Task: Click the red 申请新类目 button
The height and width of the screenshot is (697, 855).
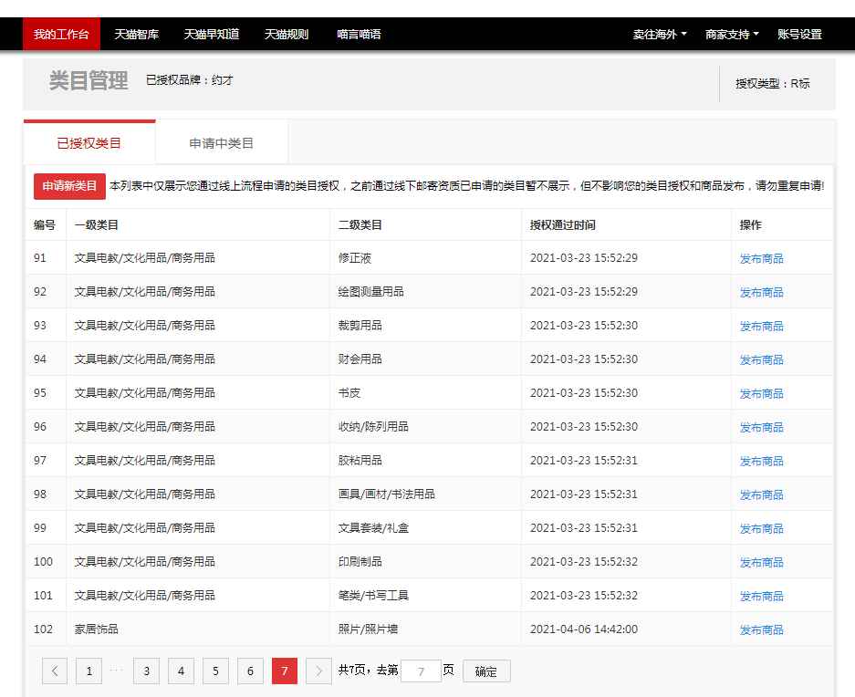Action: 69,186
